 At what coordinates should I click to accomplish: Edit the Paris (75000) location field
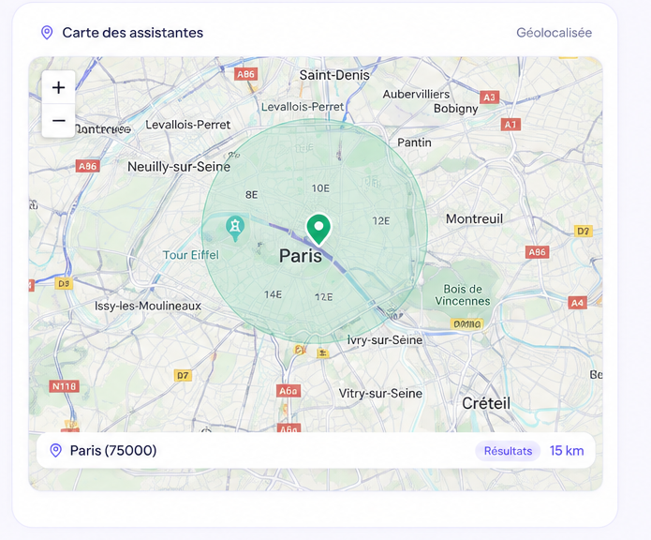coord(316,451)
